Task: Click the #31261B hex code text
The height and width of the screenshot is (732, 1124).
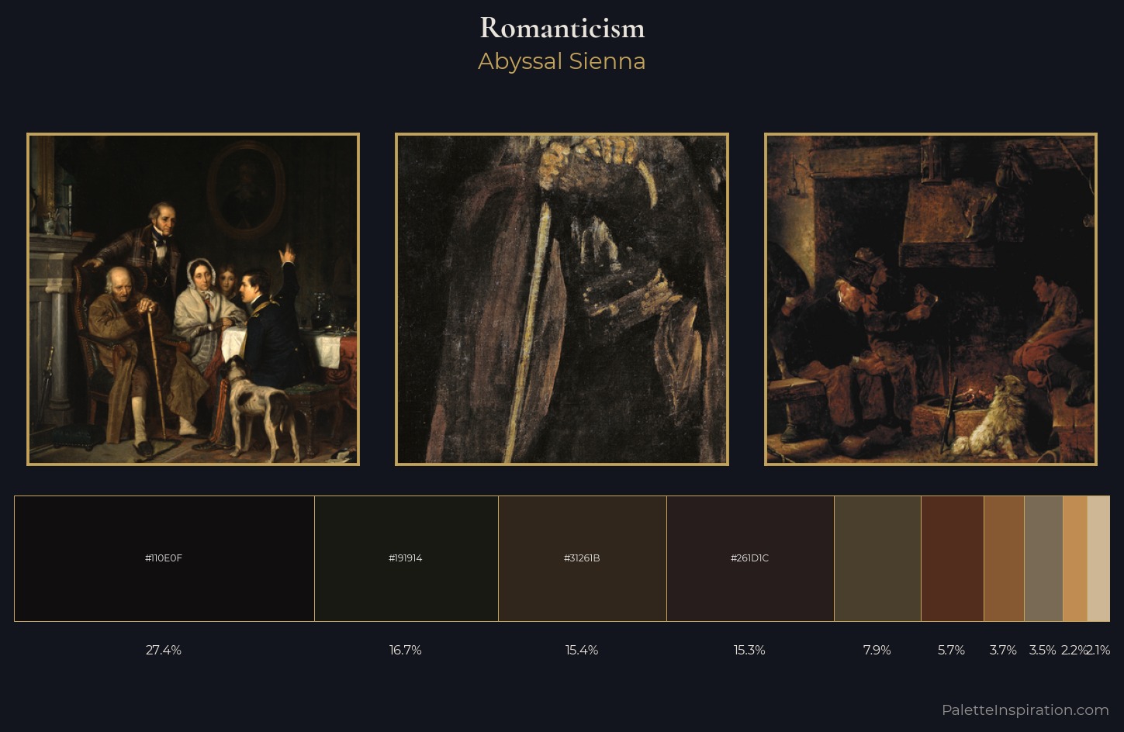Action: point(582,558)
